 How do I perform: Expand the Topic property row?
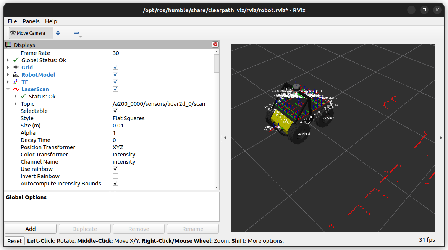(x=15, y=104)
